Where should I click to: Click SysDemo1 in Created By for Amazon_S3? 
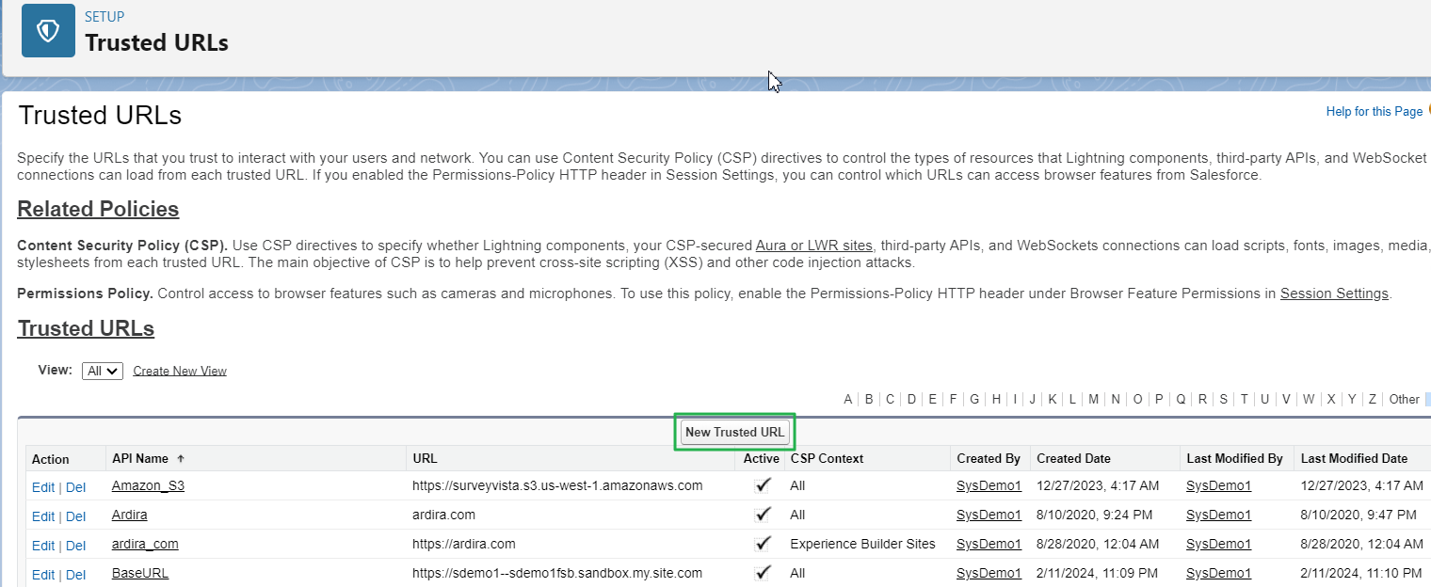[x=989, y=486]
